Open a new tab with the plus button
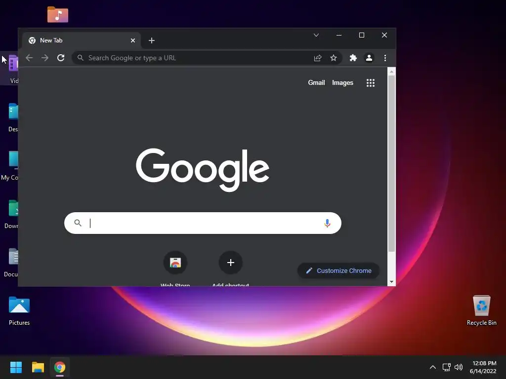Viewport: 506px width, 379px height. point(152,40)
